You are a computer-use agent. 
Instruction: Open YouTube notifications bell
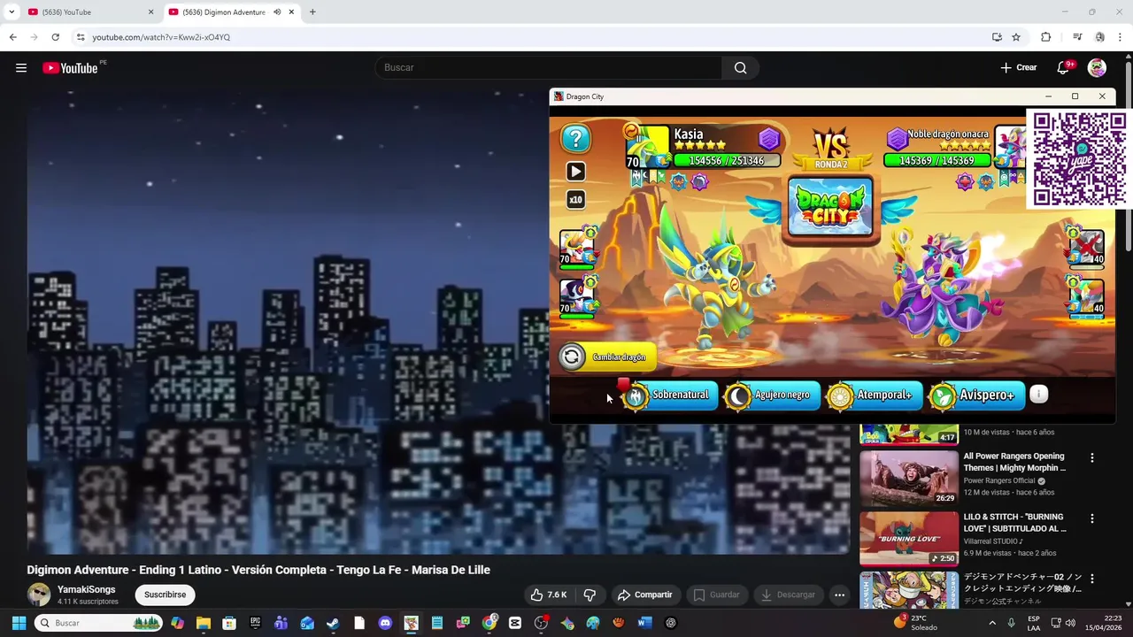1063,68
